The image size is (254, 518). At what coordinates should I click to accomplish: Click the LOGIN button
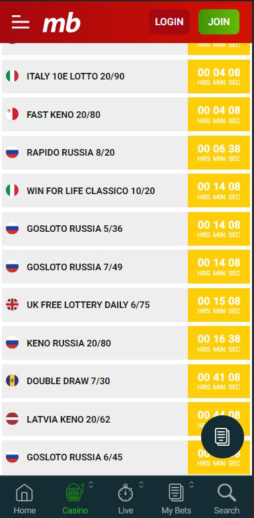169,22
